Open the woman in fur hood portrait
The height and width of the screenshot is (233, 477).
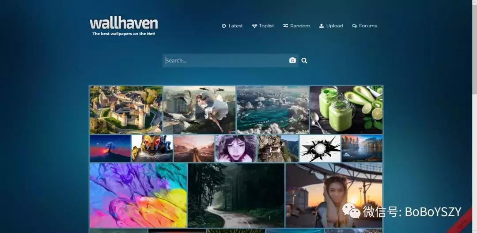pos(236,149)
